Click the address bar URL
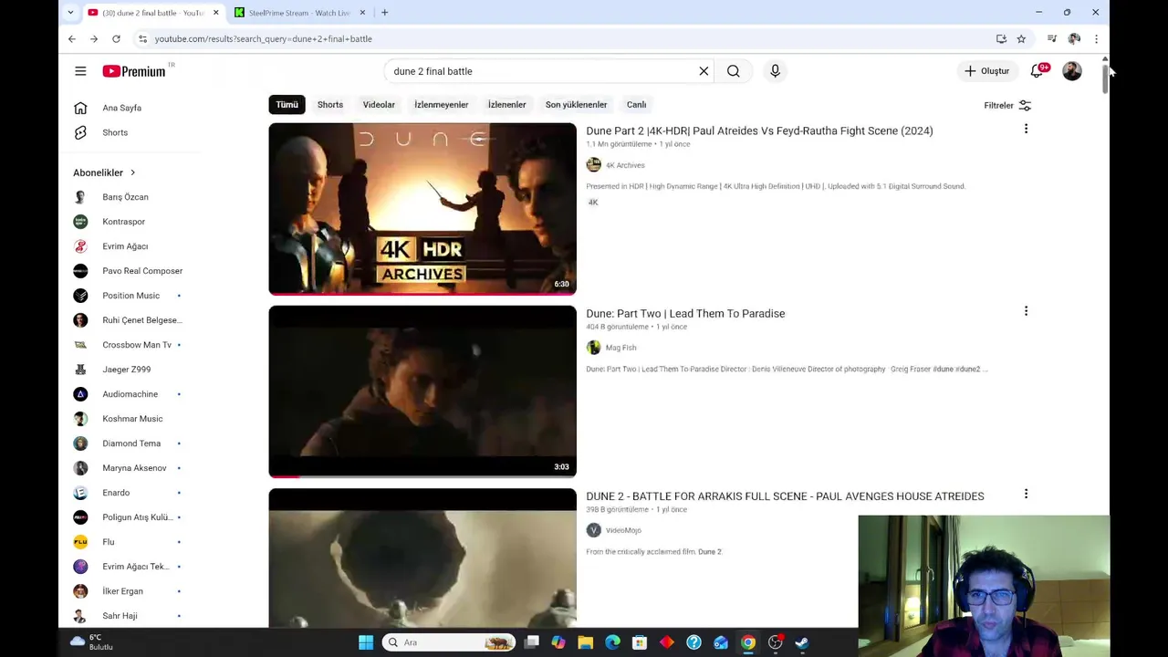This screenshot has height=657, width=1168. pos(264,39)
